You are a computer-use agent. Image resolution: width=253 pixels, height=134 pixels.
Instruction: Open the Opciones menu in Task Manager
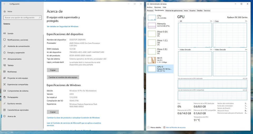click(x=158, y=7)
